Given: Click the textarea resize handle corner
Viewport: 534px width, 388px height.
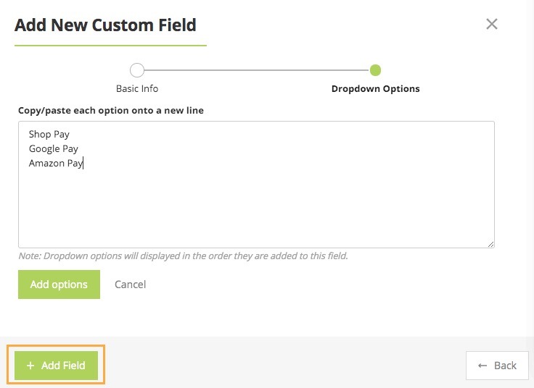Looking at the screenshot, I should [491, 245].
